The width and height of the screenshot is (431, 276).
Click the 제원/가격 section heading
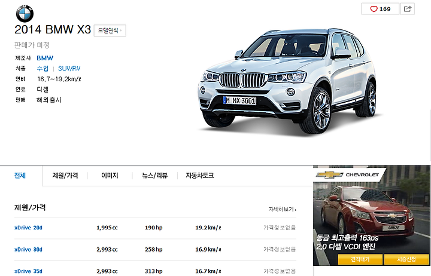pyautogui.click(x=30, y=208)
